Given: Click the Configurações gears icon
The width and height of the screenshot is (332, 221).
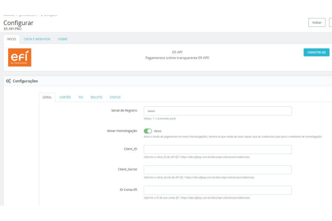Looking at the screenshot, I should pyautogui.click(x=8, y=81).
